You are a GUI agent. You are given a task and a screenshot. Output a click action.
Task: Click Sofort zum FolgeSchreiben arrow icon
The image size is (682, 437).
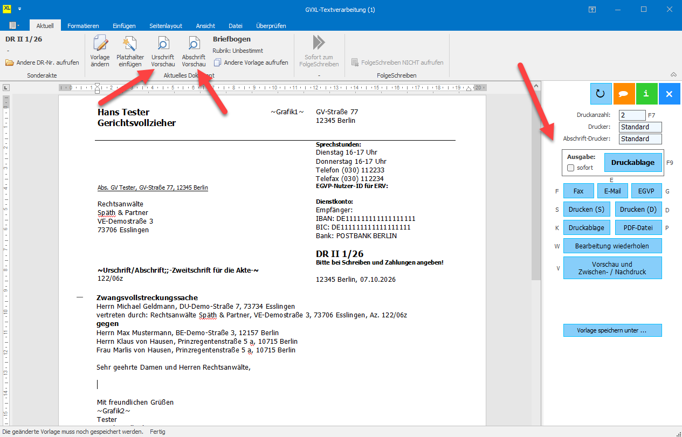(319, 43)
